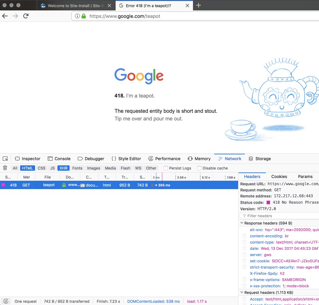The height and width of the screenshot is (305, 319).
Task: Activate the element picker tool in devtools
Action: (x=5, y=159)
